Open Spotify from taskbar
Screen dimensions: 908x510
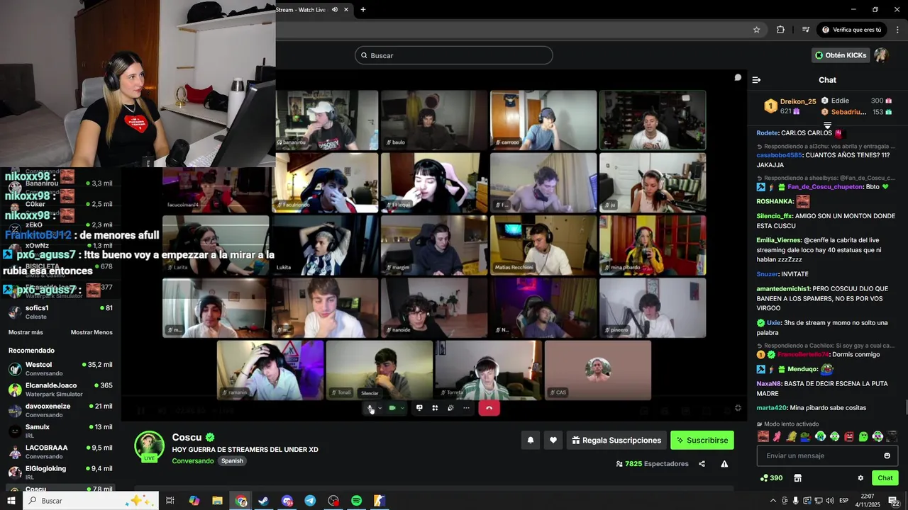point(356,501)
